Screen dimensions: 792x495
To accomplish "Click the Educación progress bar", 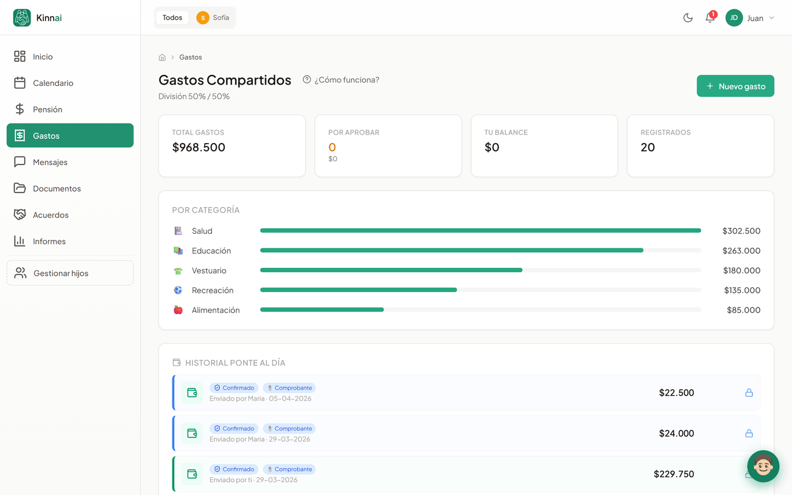I will [x=481, y=250].
